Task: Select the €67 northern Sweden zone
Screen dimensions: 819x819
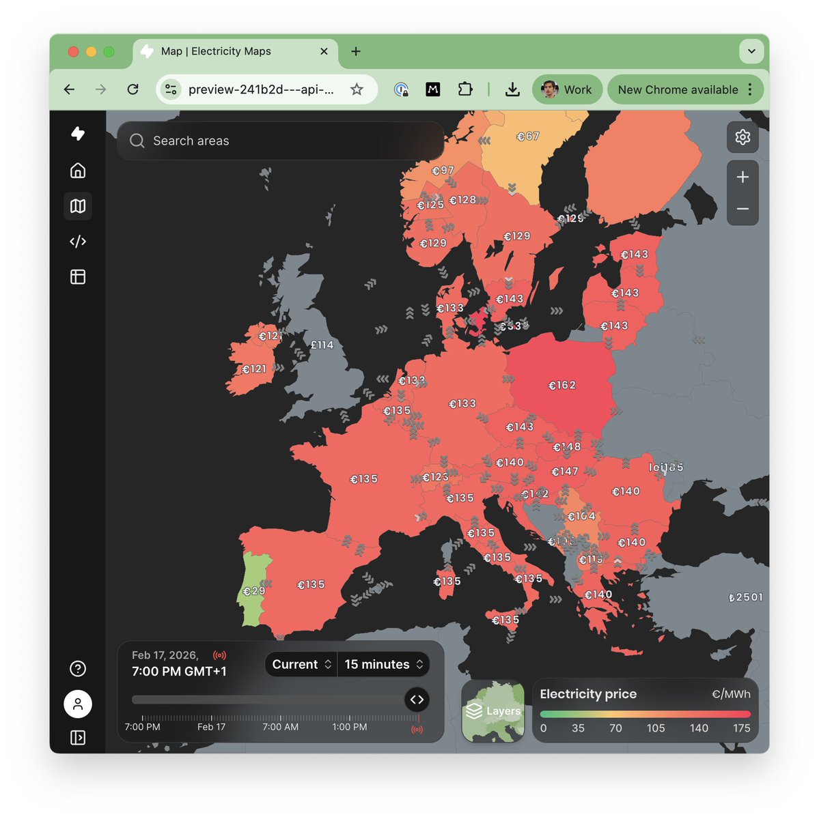Action: point(527,136)
